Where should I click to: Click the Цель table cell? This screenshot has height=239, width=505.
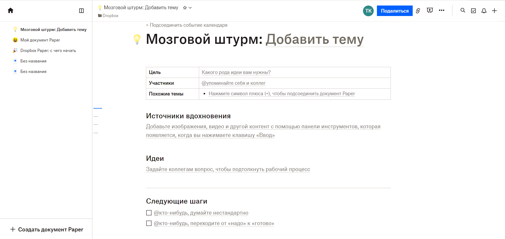click(173, 72)
